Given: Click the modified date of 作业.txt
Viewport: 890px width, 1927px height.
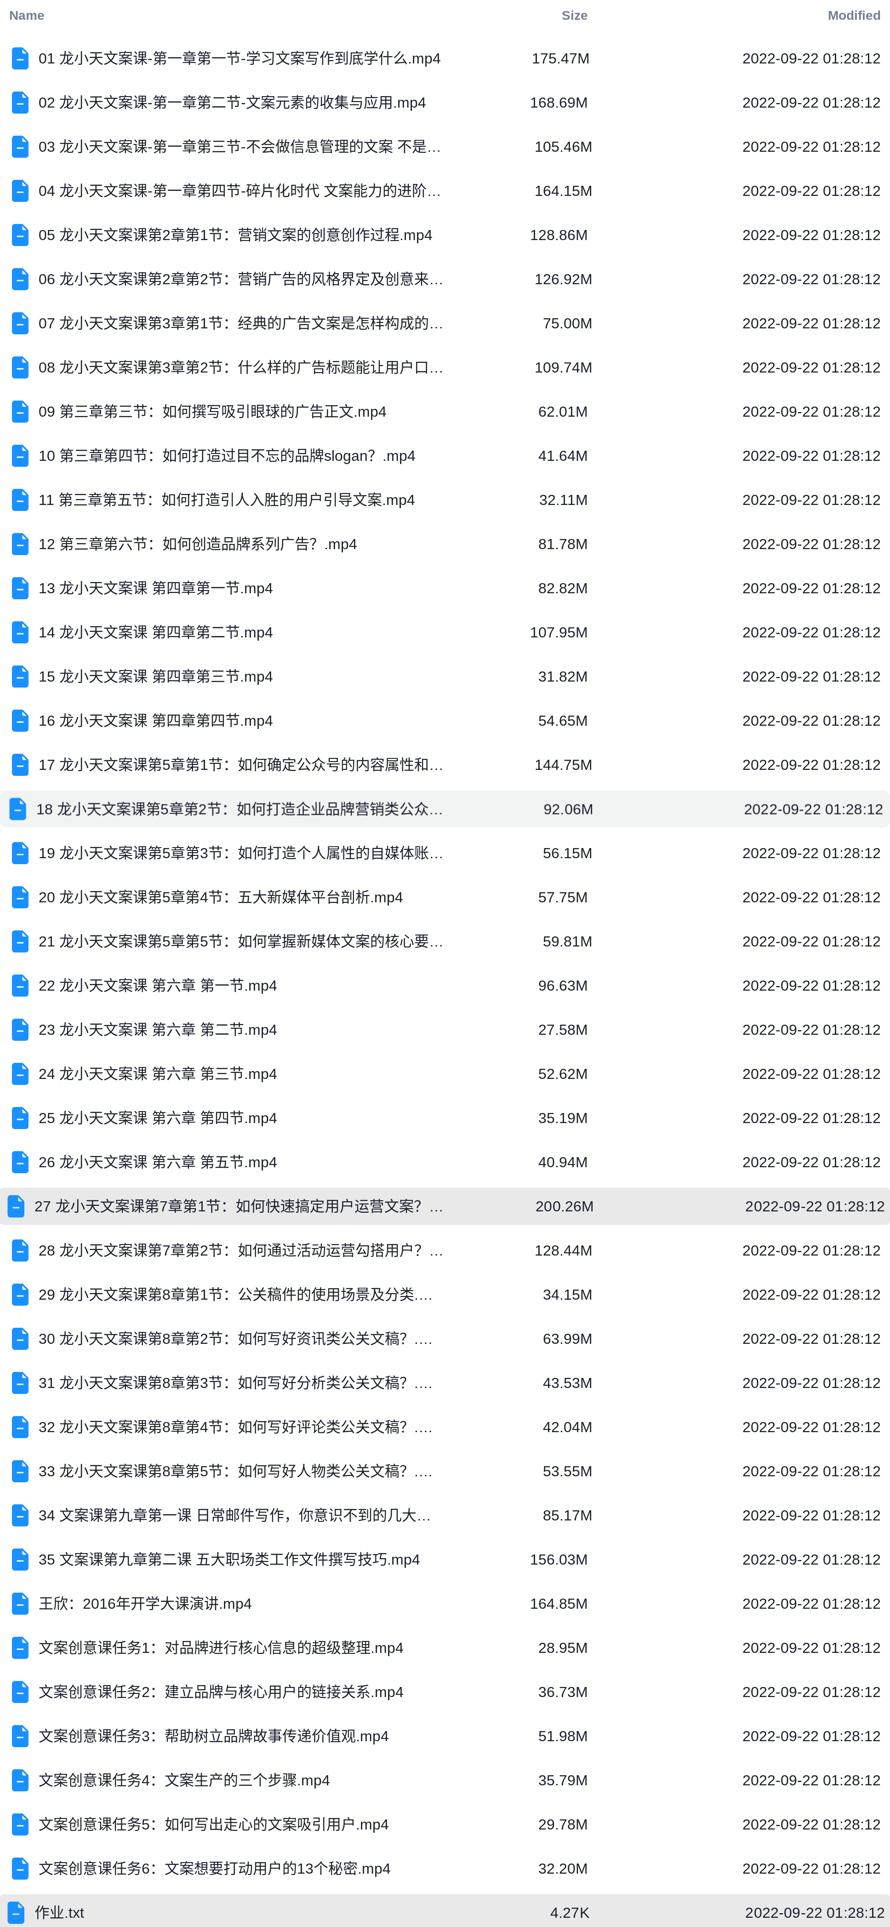Looking at the screenshot, I should pyautogui.click(x=815, y=1912).
